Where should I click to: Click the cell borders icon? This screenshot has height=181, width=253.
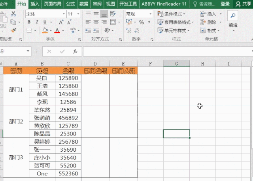(29, 30)
